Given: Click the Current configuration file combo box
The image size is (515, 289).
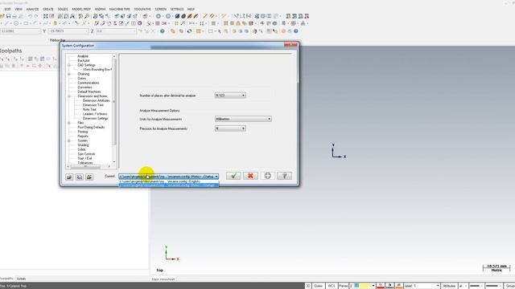Looking at the screenshot, I should pyautogui.click(x=169, y=177).
